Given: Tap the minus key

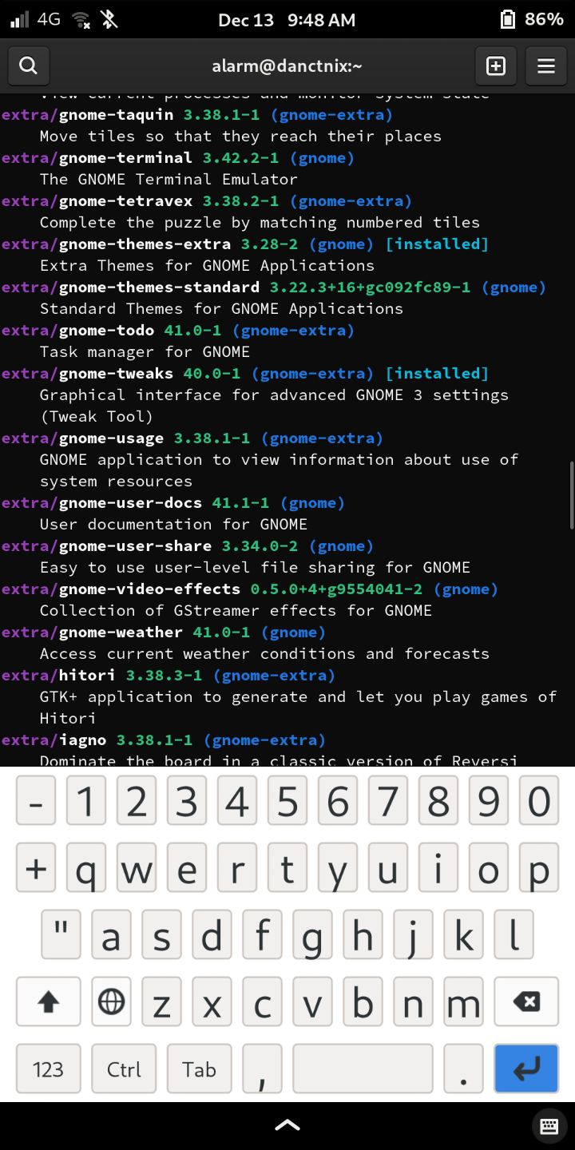Looking at the screenshot, I should point(35,801).
